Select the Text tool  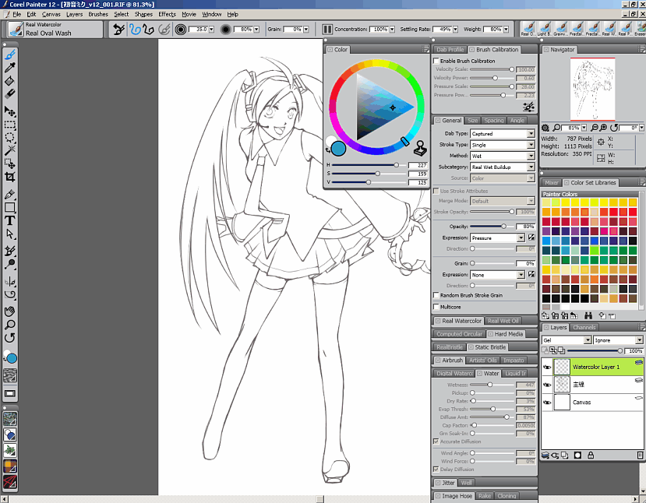(10, 220)
